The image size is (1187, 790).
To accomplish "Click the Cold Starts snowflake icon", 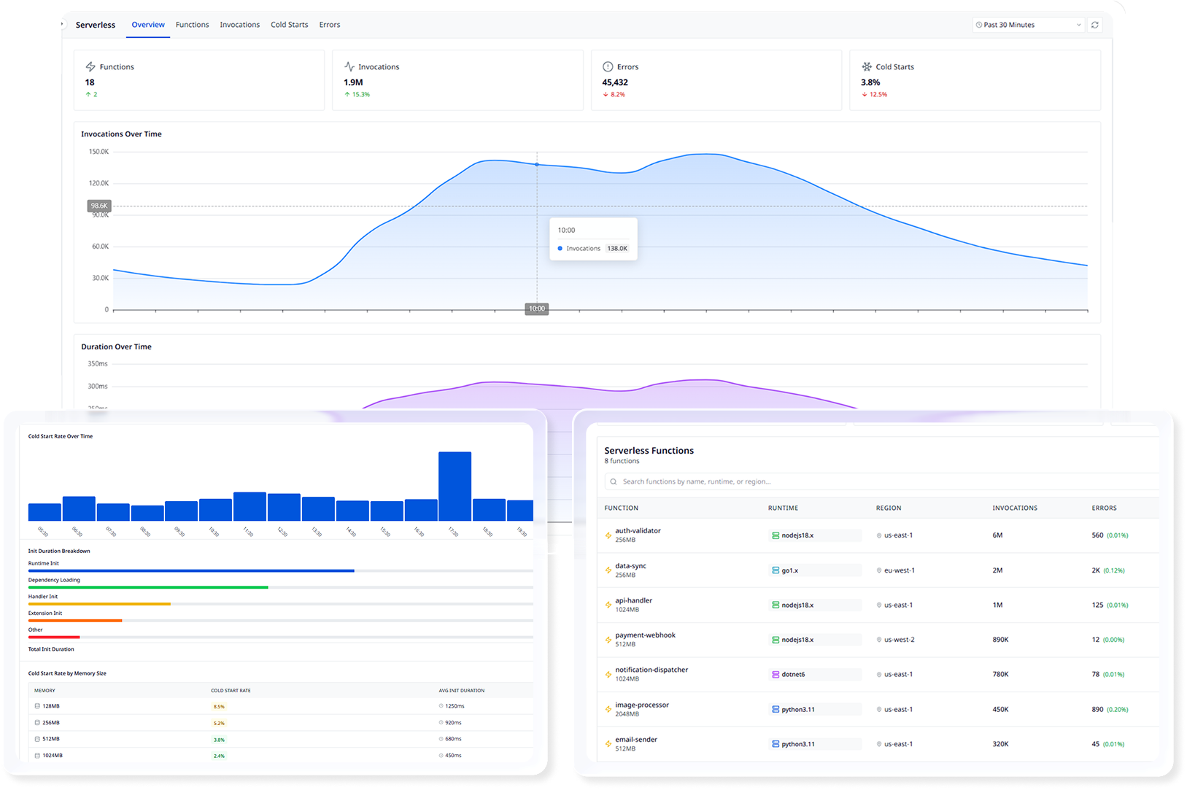I will click(867, 66).
